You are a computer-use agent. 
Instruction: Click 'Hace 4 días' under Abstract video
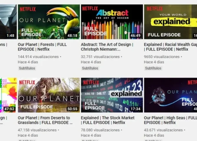(x=91, y=62)
